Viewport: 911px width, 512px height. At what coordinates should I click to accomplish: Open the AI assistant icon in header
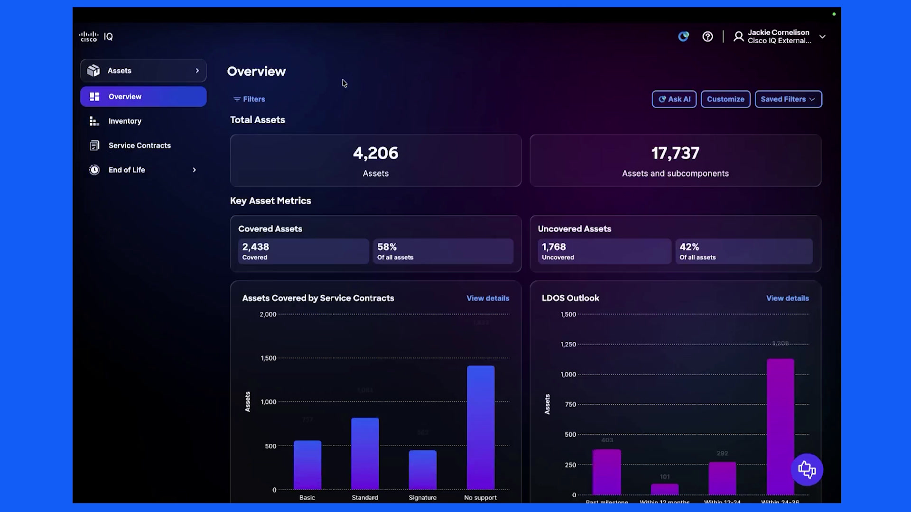683,37
